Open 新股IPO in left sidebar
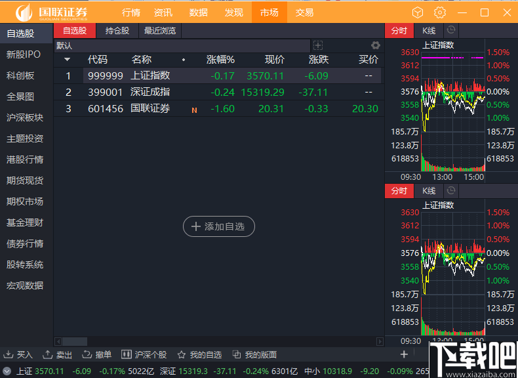 tap(24, 54)
